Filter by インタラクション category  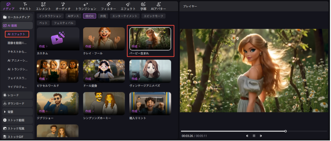[x=50, y=16]
